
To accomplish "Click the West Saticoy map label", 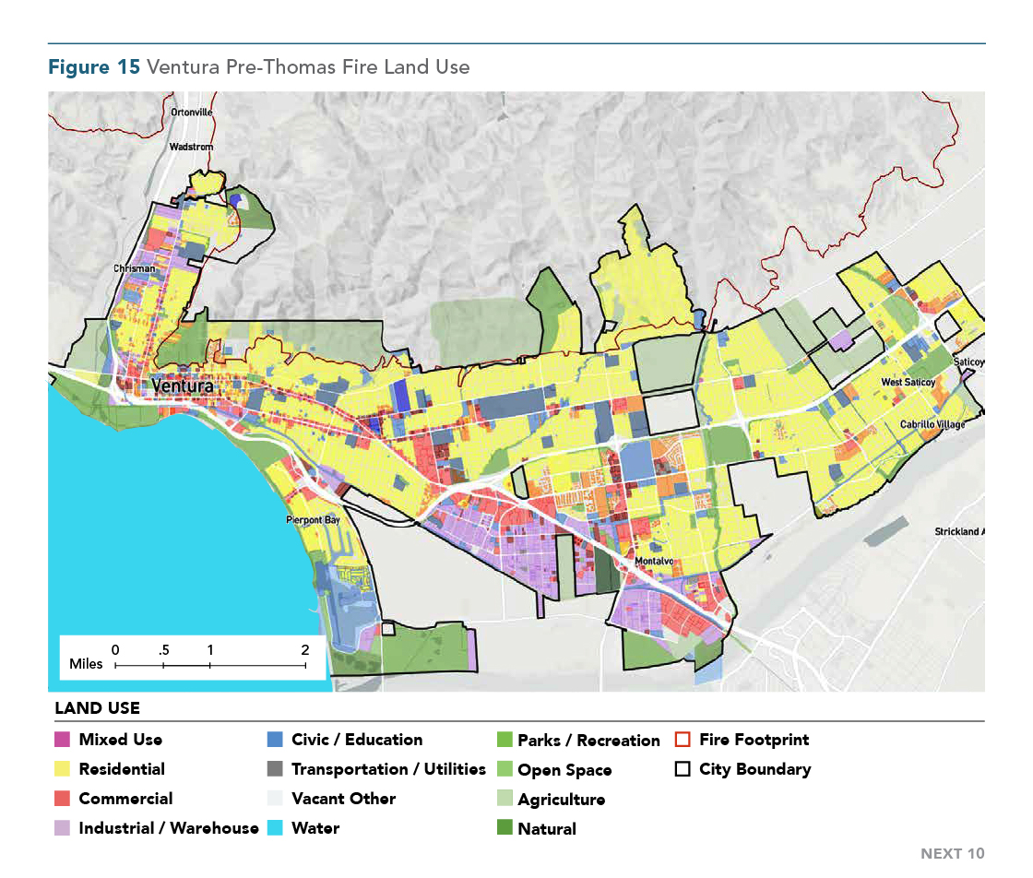I will tap(908, 382).
